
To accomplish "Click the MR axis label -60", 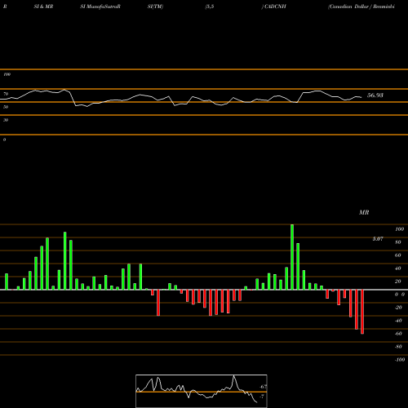I will (398, 334).
